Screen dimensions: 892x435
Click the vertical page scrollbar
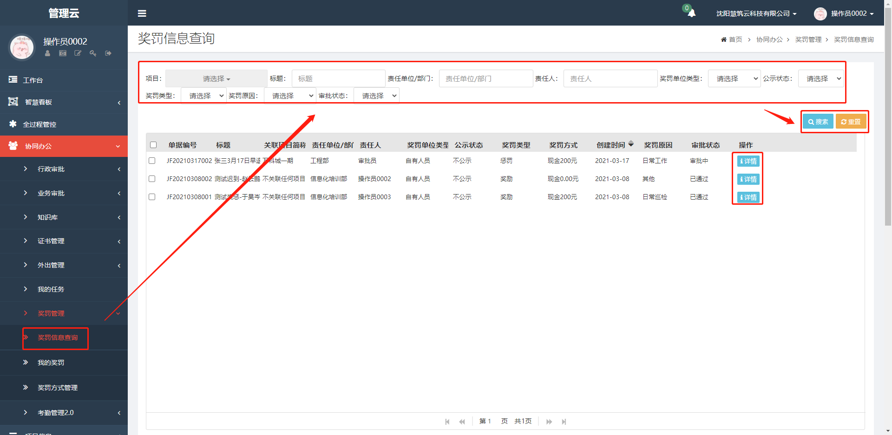pyautogui.click(x=888, y=116)
